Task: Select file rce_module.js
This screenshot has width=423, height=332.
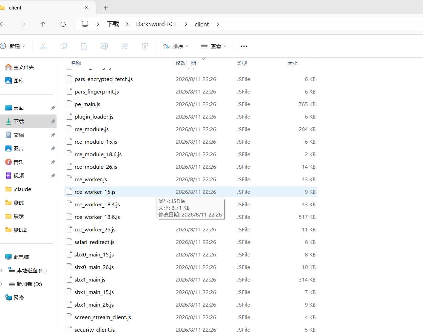Action: point(191,129)
